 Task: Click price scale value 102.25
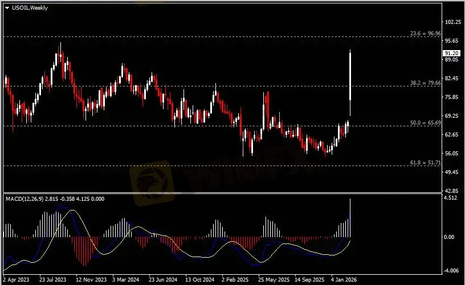pyautogui.click(x=453, y=22)
